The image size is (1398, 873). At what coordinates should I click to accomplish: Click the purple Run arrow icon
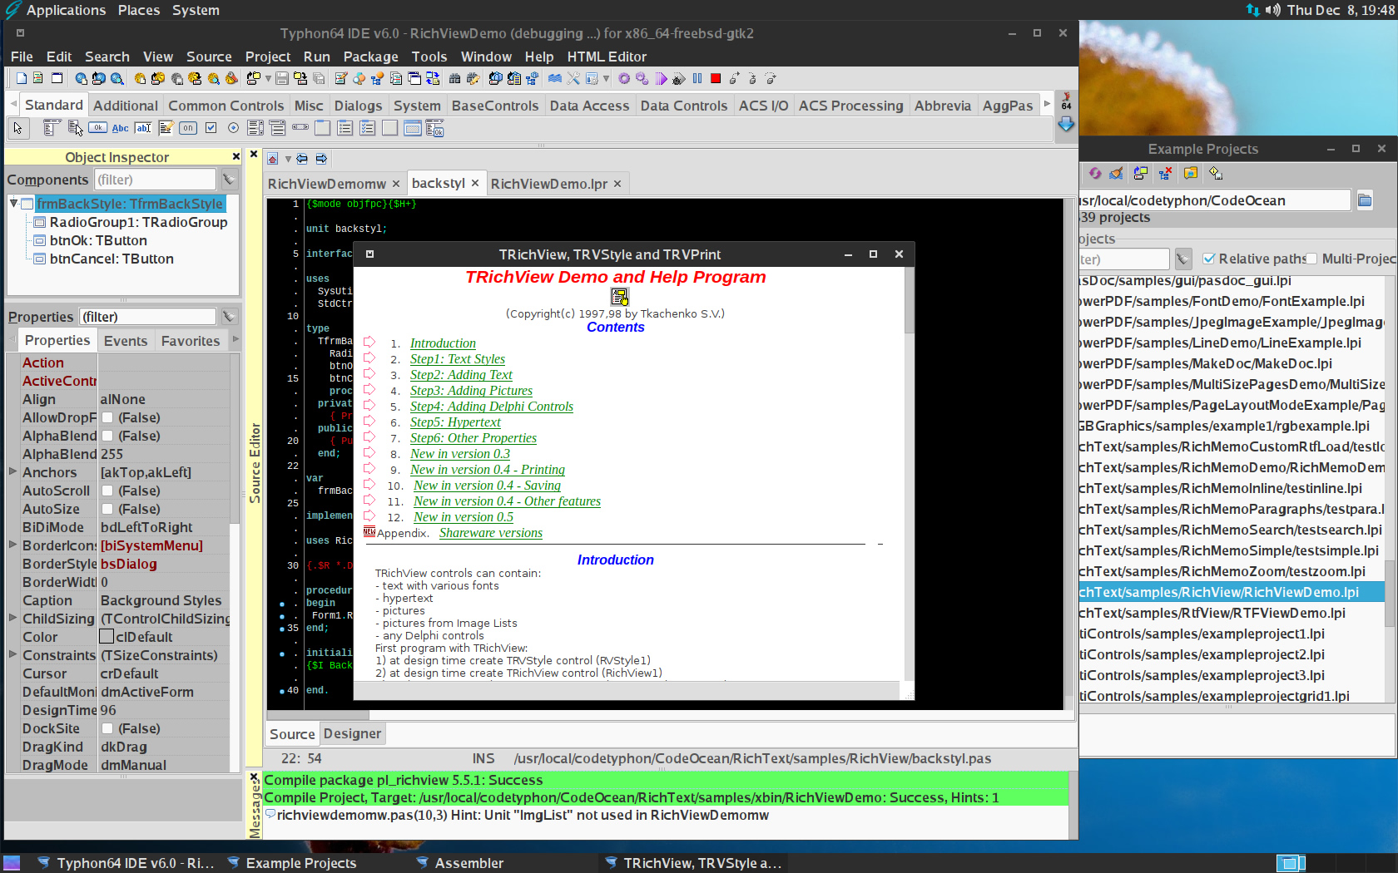click(661, 78)
